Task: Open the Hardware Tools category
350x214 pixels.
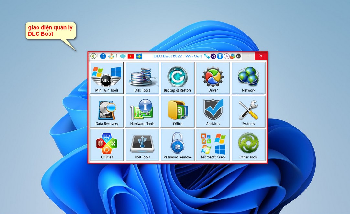Action: click(x=142, y=111)
